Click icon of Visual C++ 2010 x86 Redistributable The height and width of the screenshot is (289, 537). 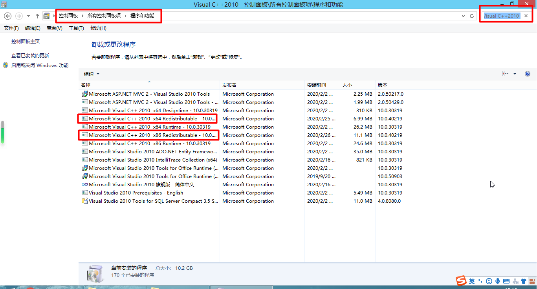coord(84,135)
